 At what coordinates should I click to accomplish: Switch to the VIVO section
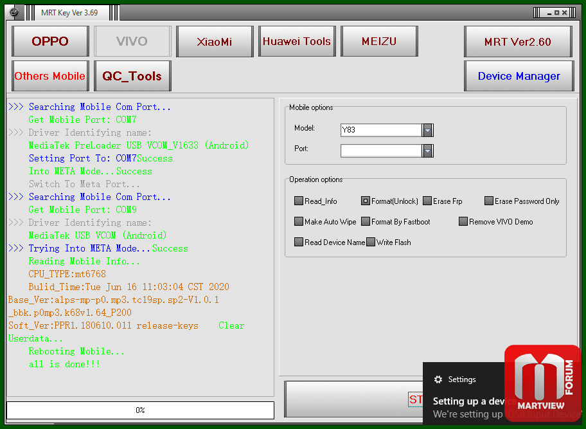(132, 41)
